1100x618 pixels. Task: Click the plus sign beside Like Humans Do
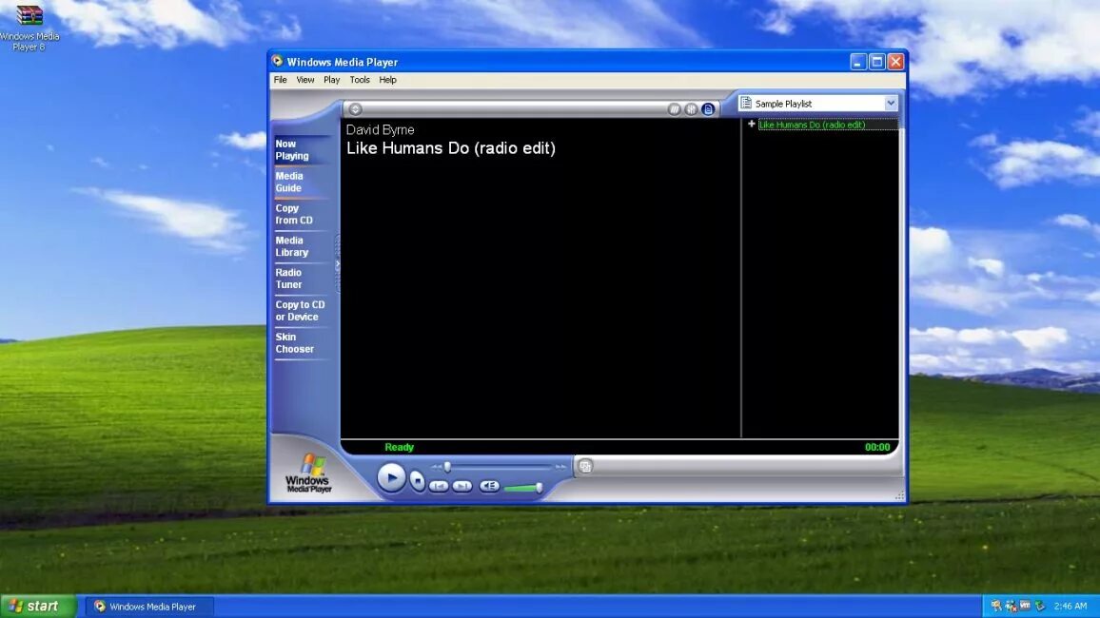752,124
